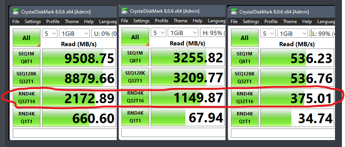Viewport: 345px width, 147px height.
Task: Click the 536.76 read result
Action: point(297,78)
